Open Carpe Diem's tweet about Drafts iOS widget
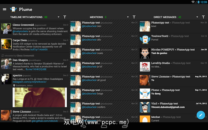Screen dimensions: 208x130 [x=35, y=45]
